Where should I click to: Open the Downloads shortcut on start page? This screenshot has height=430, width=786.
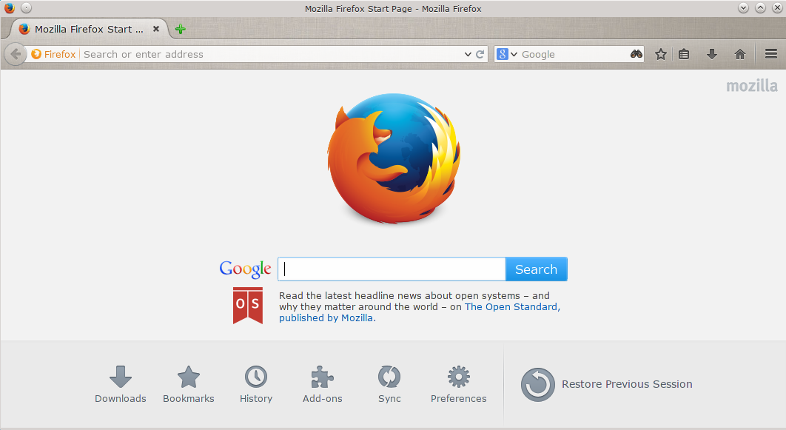pyautogui.click(x=121, y=384)
